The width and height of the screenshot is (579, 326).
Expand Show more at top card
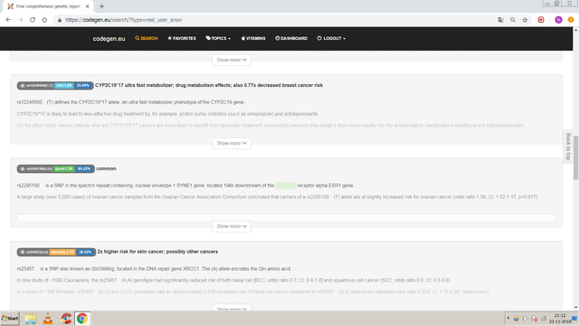(x=232, y=60)
